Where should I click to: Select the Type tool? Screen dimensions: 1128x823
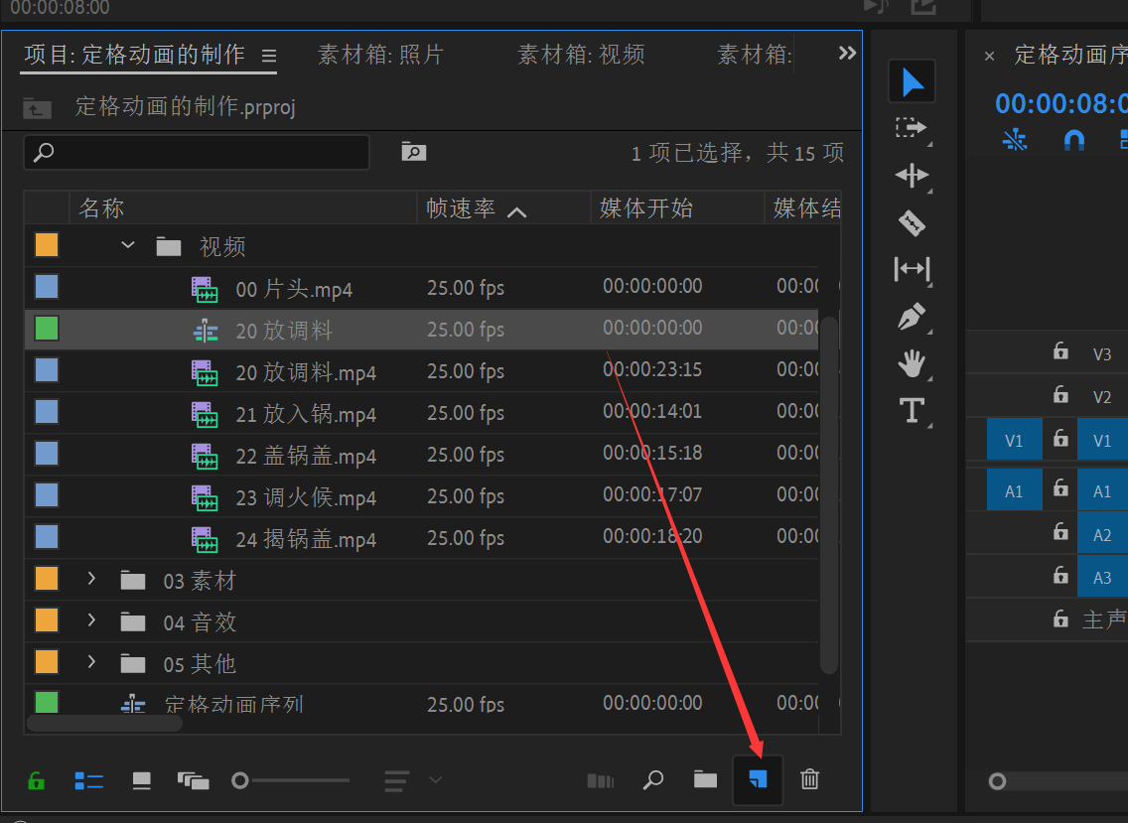913,411
